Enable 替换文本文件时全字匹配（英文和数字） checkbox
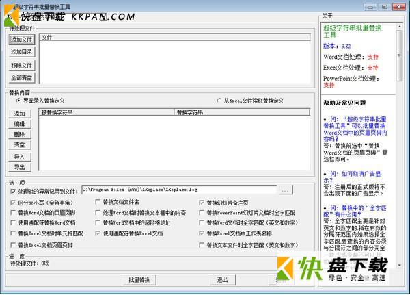Image resolution: width=410 pixels, height=295 pixels. coord(202,245)
